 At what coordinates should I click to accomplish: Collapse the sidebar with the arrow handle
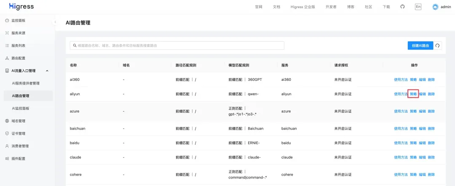pyautogui.click(x=55, y=22)
